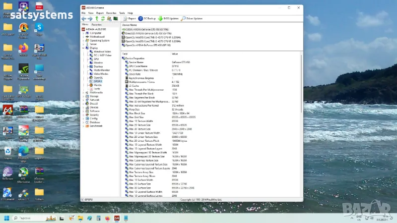This screenshot has width=397, height=223.
Task: Open the Favorites menu in menu bar
Action: (x=111, y=13)
